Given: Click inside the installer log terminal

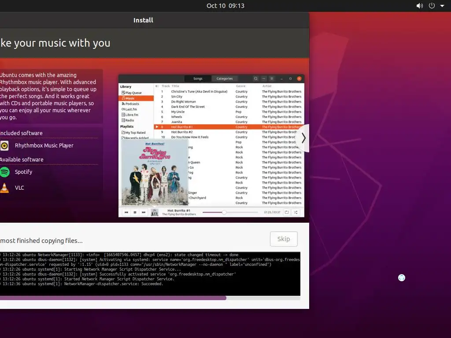Looking at the screenshot, I should click(150, 274).
